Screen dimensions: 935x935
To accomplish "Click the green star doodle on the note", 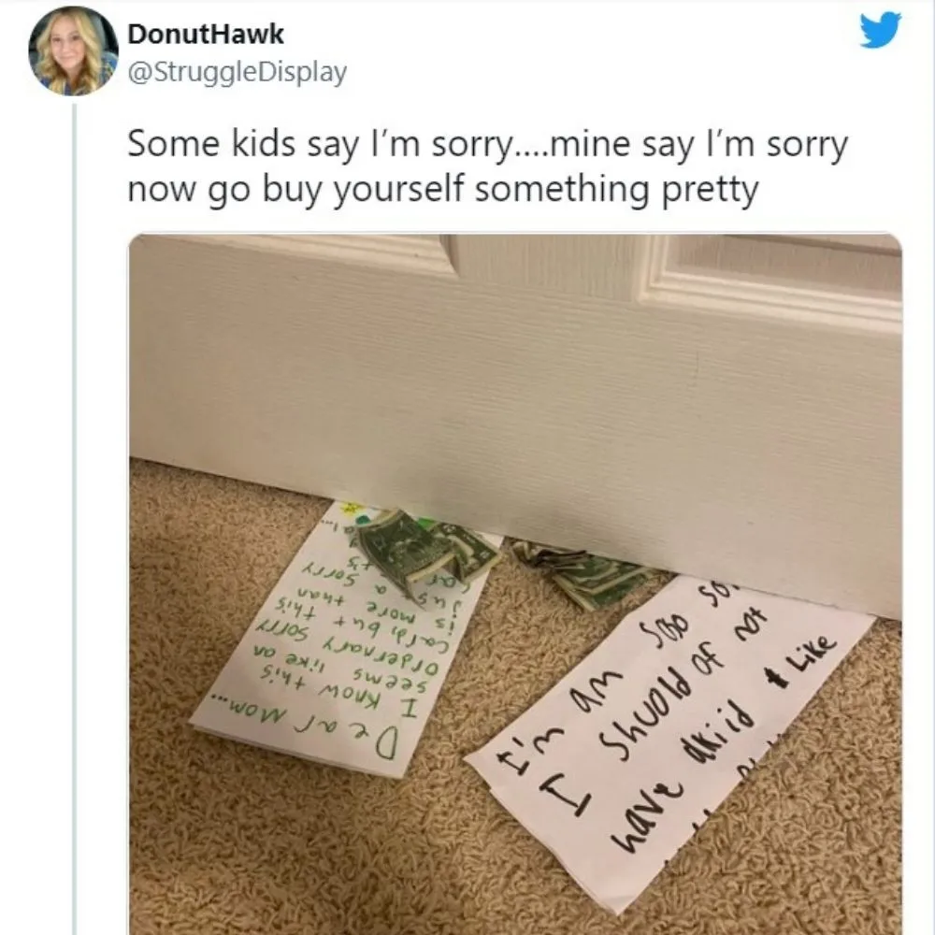I will (x=348, y=510).
